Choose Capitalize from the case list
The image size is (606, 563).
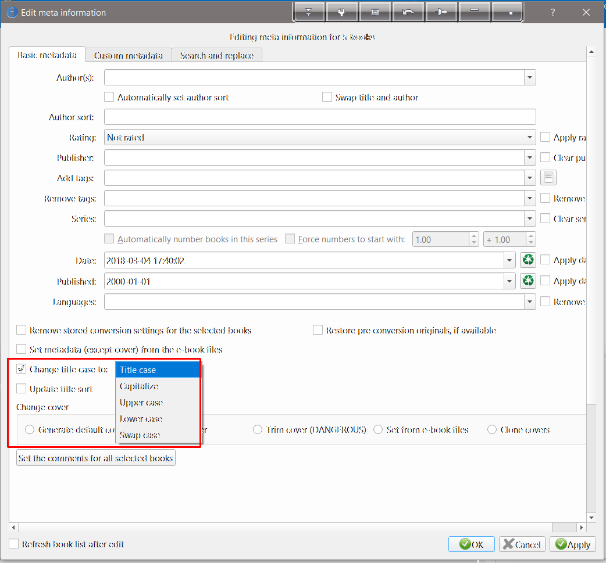157,386
